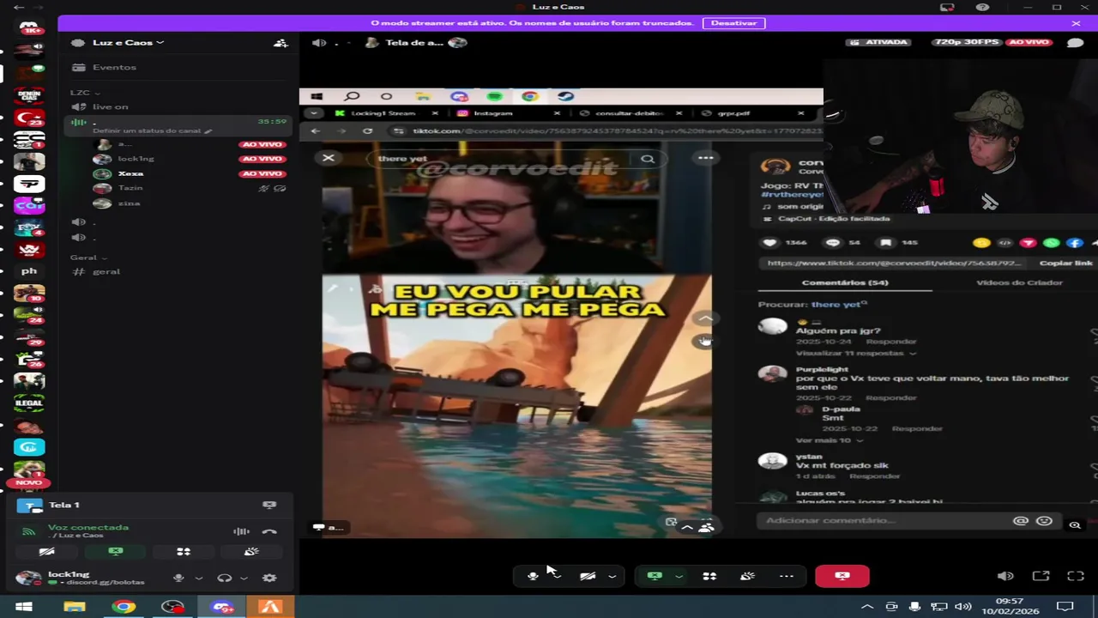Open User Settings gear

click(269, 579)
